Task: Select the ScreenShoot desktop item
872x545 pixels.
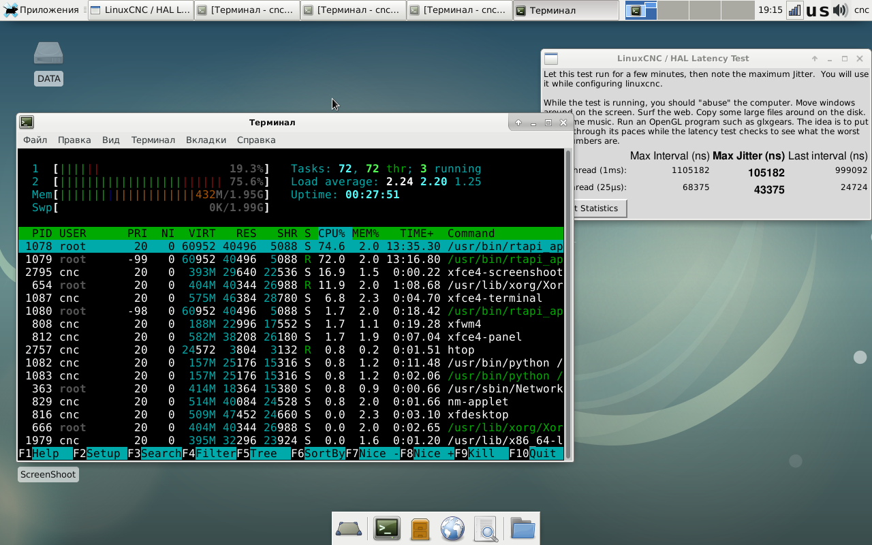Action: 48,474
